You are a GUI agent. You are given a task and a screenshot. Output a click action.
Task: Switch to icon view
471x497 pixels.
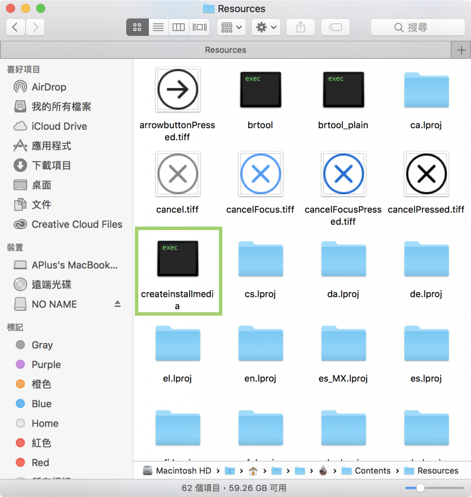(137, 27)
